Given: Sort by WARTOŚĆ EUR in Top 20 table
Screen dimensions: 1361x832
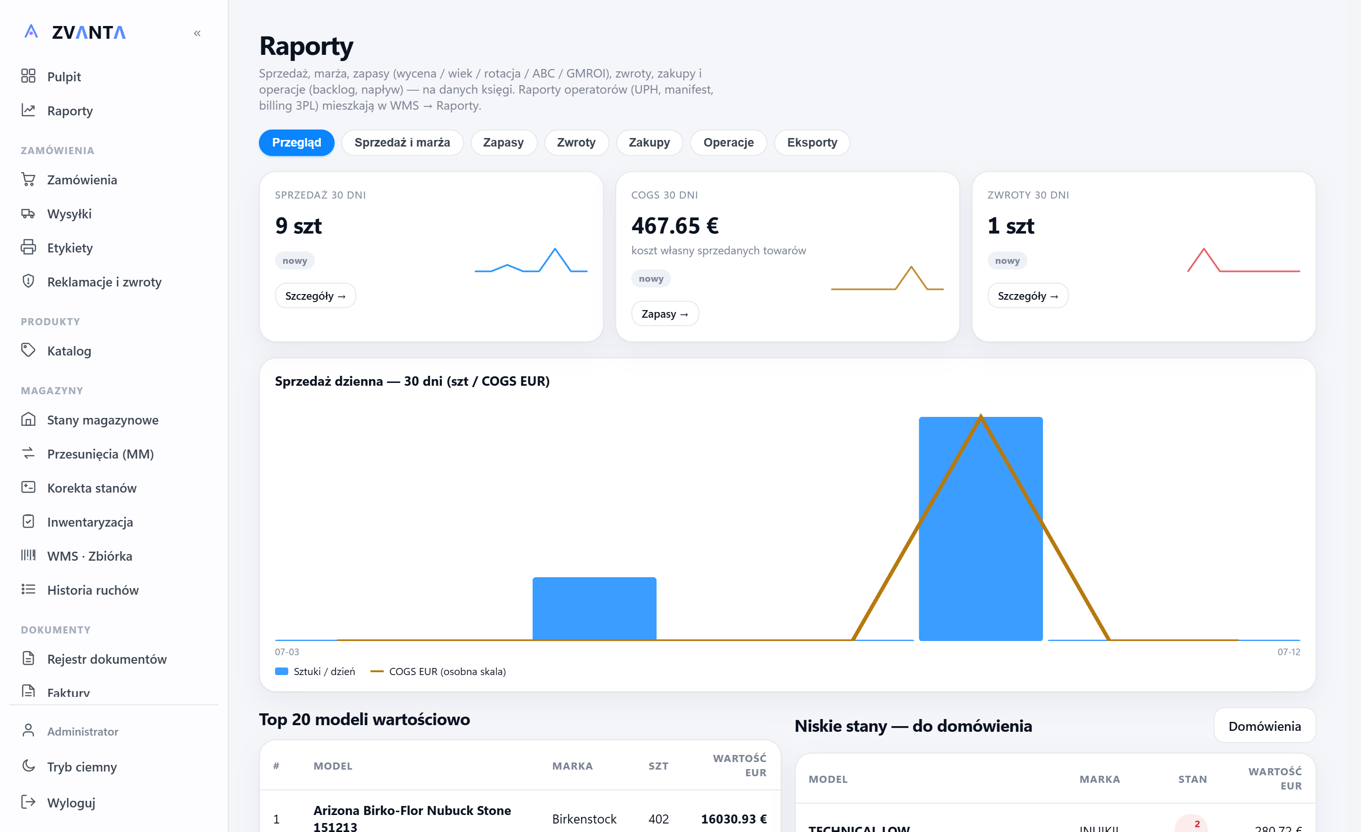Looking at the screenshot, I should tap(739, 765).
